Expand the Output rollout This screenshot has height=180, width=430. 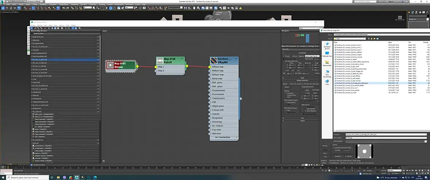[x=302, y=121]
